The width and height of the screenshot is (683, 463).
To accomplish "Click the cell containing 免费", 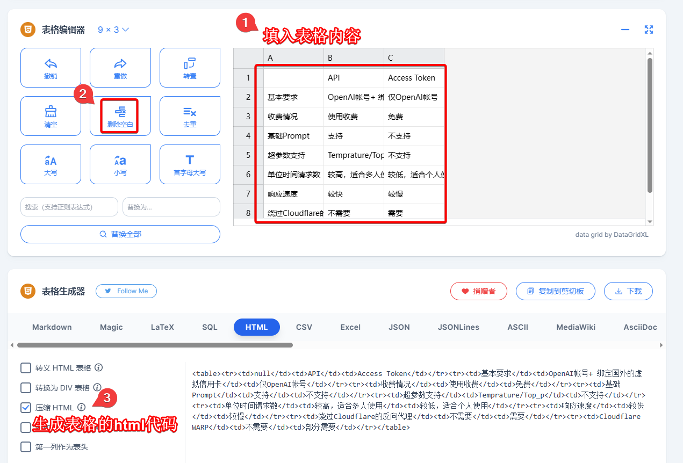I will pyautogui.click(x=414, y=117).
